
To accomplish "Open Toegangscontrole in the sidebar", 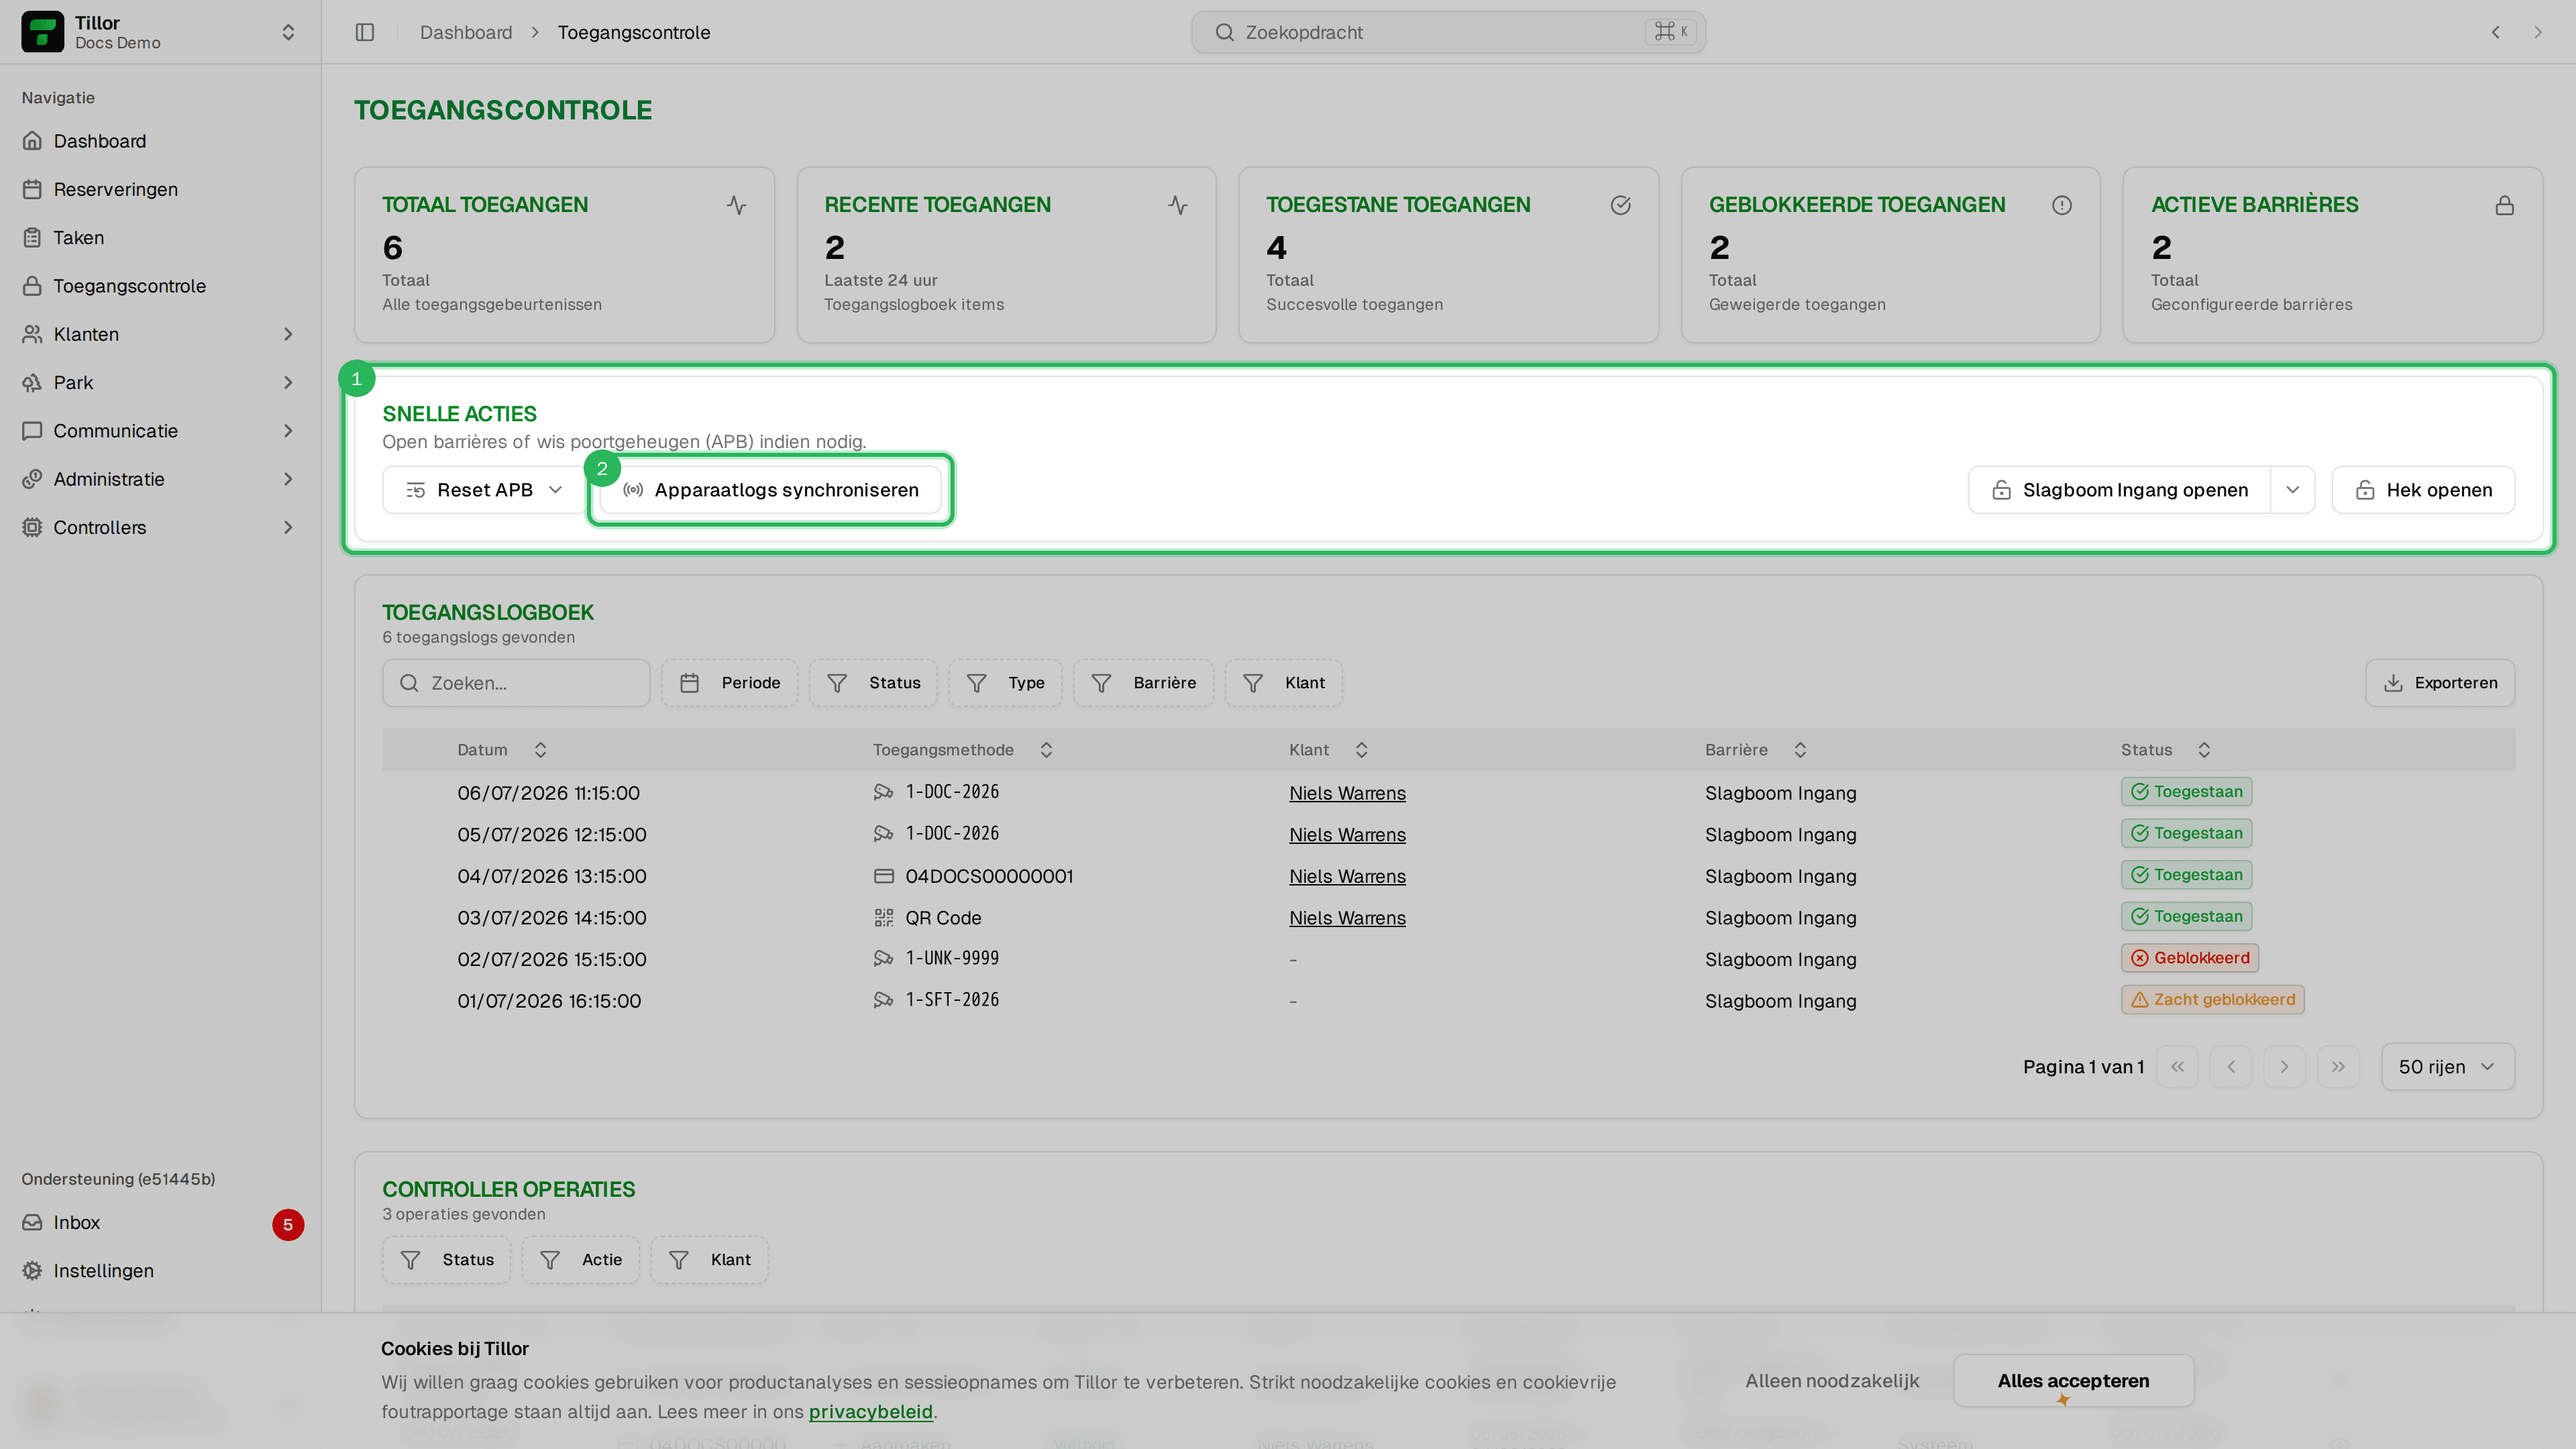I will click(160, 286).
